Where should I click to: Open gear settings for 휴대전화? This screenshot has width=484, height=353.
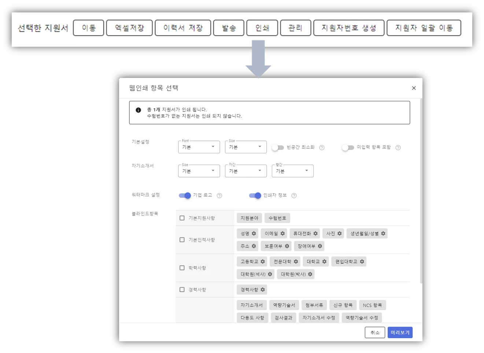[x=315, y=233]
